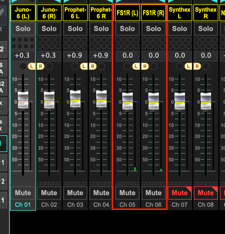The height and width of the screenshot is (234, 225).
Task: Click the Synthex L channel name label
Action: (179, 13)
